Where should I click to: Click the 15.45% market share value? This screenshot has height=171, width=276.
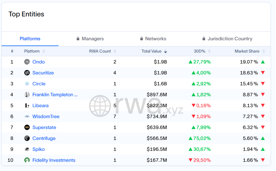coord(249,84)
